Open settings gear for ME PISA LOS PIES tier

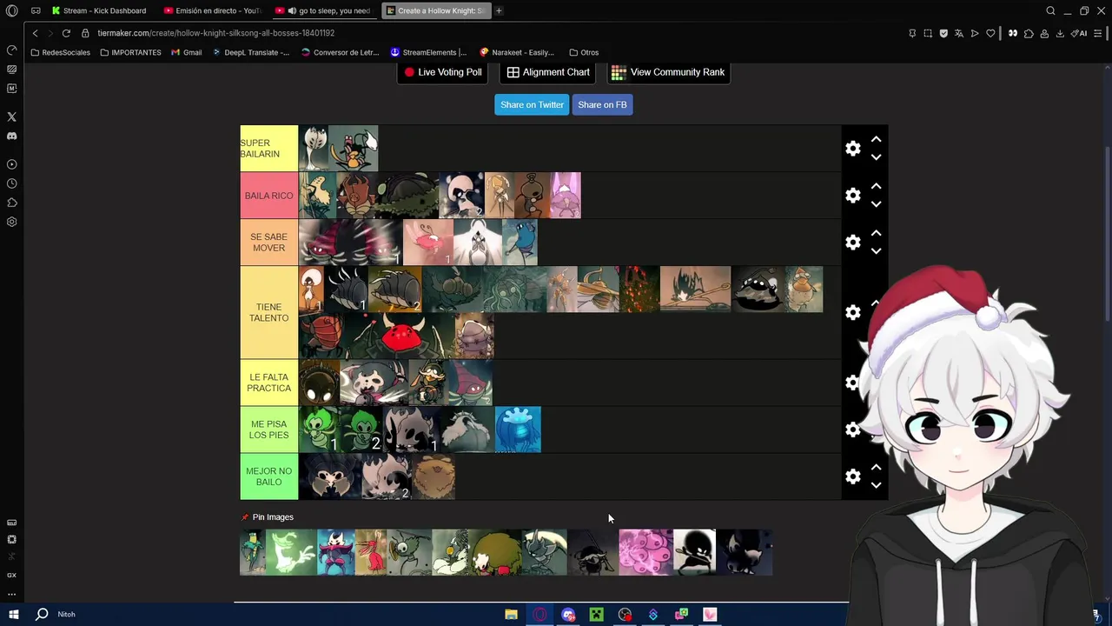point(853,430)
